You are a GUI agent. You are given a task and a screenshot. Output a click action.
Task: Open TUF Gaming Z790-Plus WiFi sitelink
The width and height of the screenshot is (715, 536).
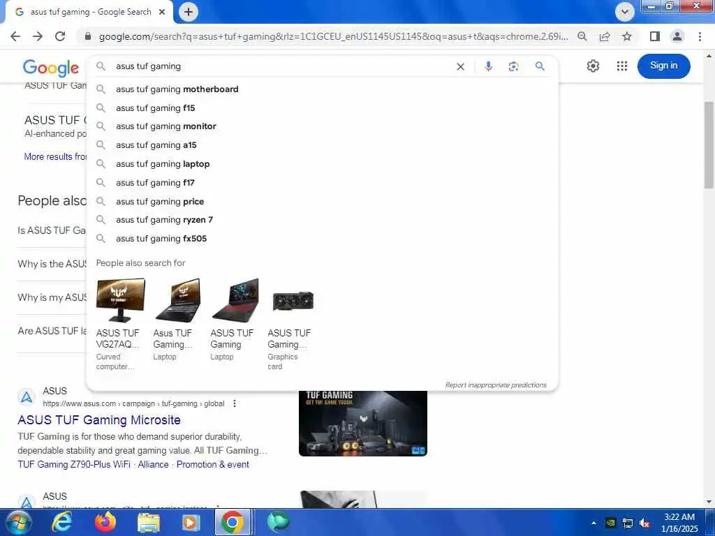pyautogui.click(x=74, y=464)
